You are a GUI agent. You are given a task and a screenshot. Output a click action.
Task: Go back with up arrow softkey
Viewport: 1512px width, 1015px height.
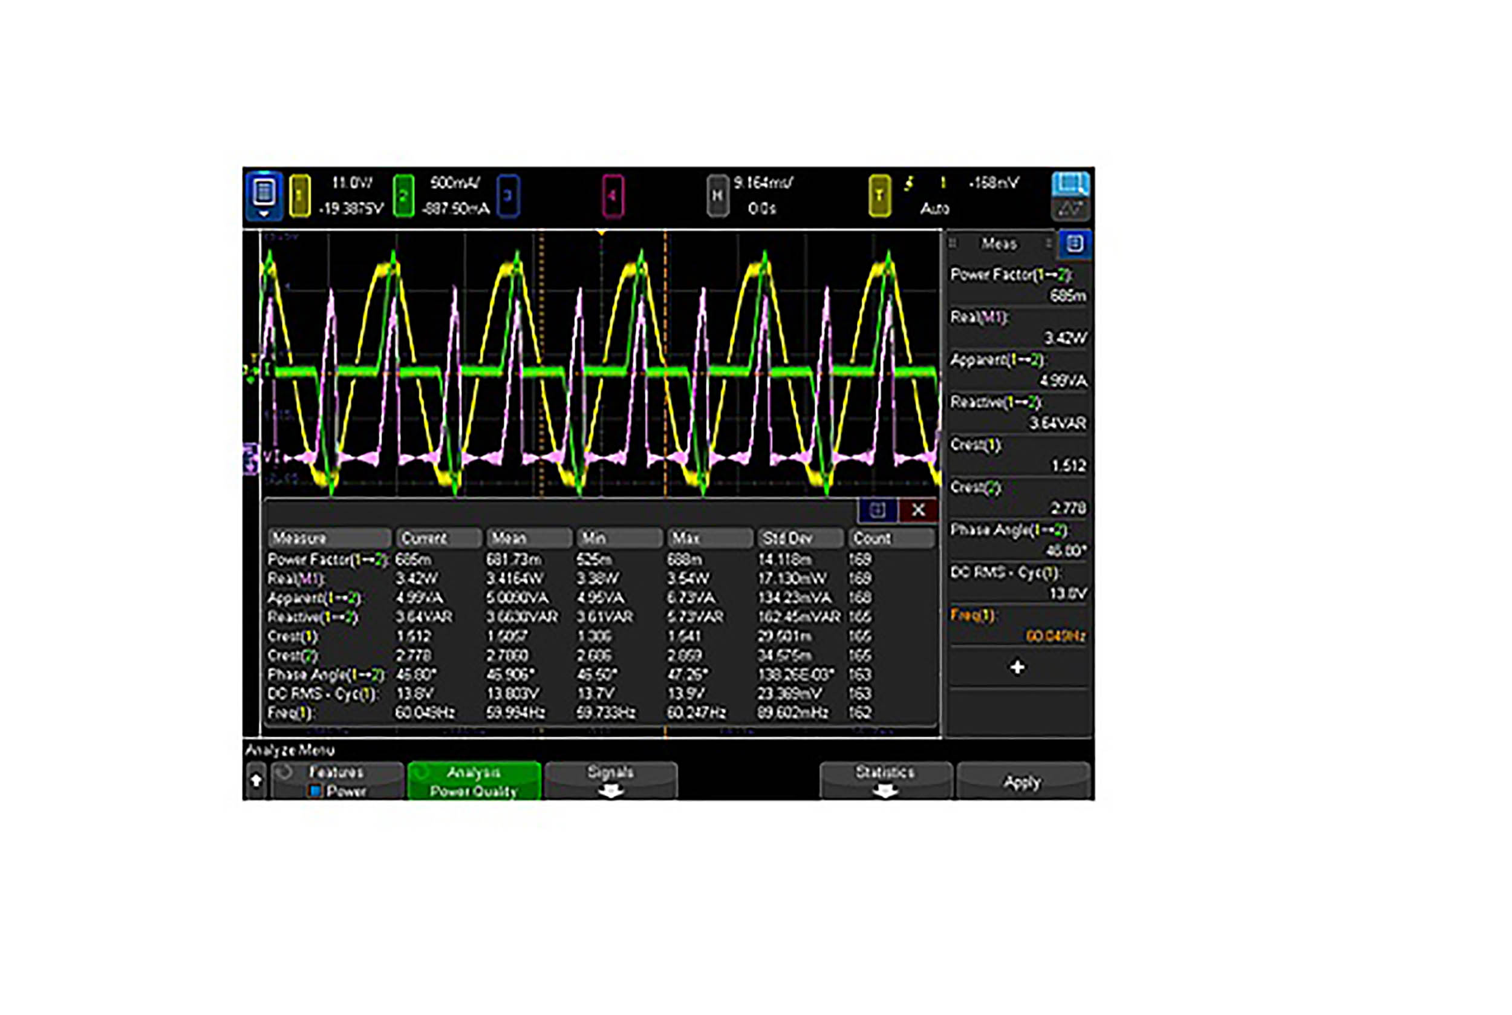coord(256,781)
